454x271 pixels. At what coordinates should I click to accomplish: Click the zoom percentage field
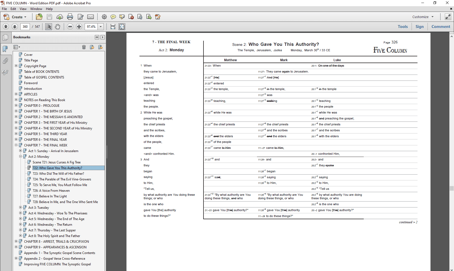(x=91, y=26)
